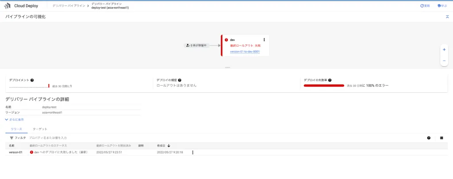This screenshot has height=179, width=453.
Task: Open the column display options icon
Action: (441, 138)
